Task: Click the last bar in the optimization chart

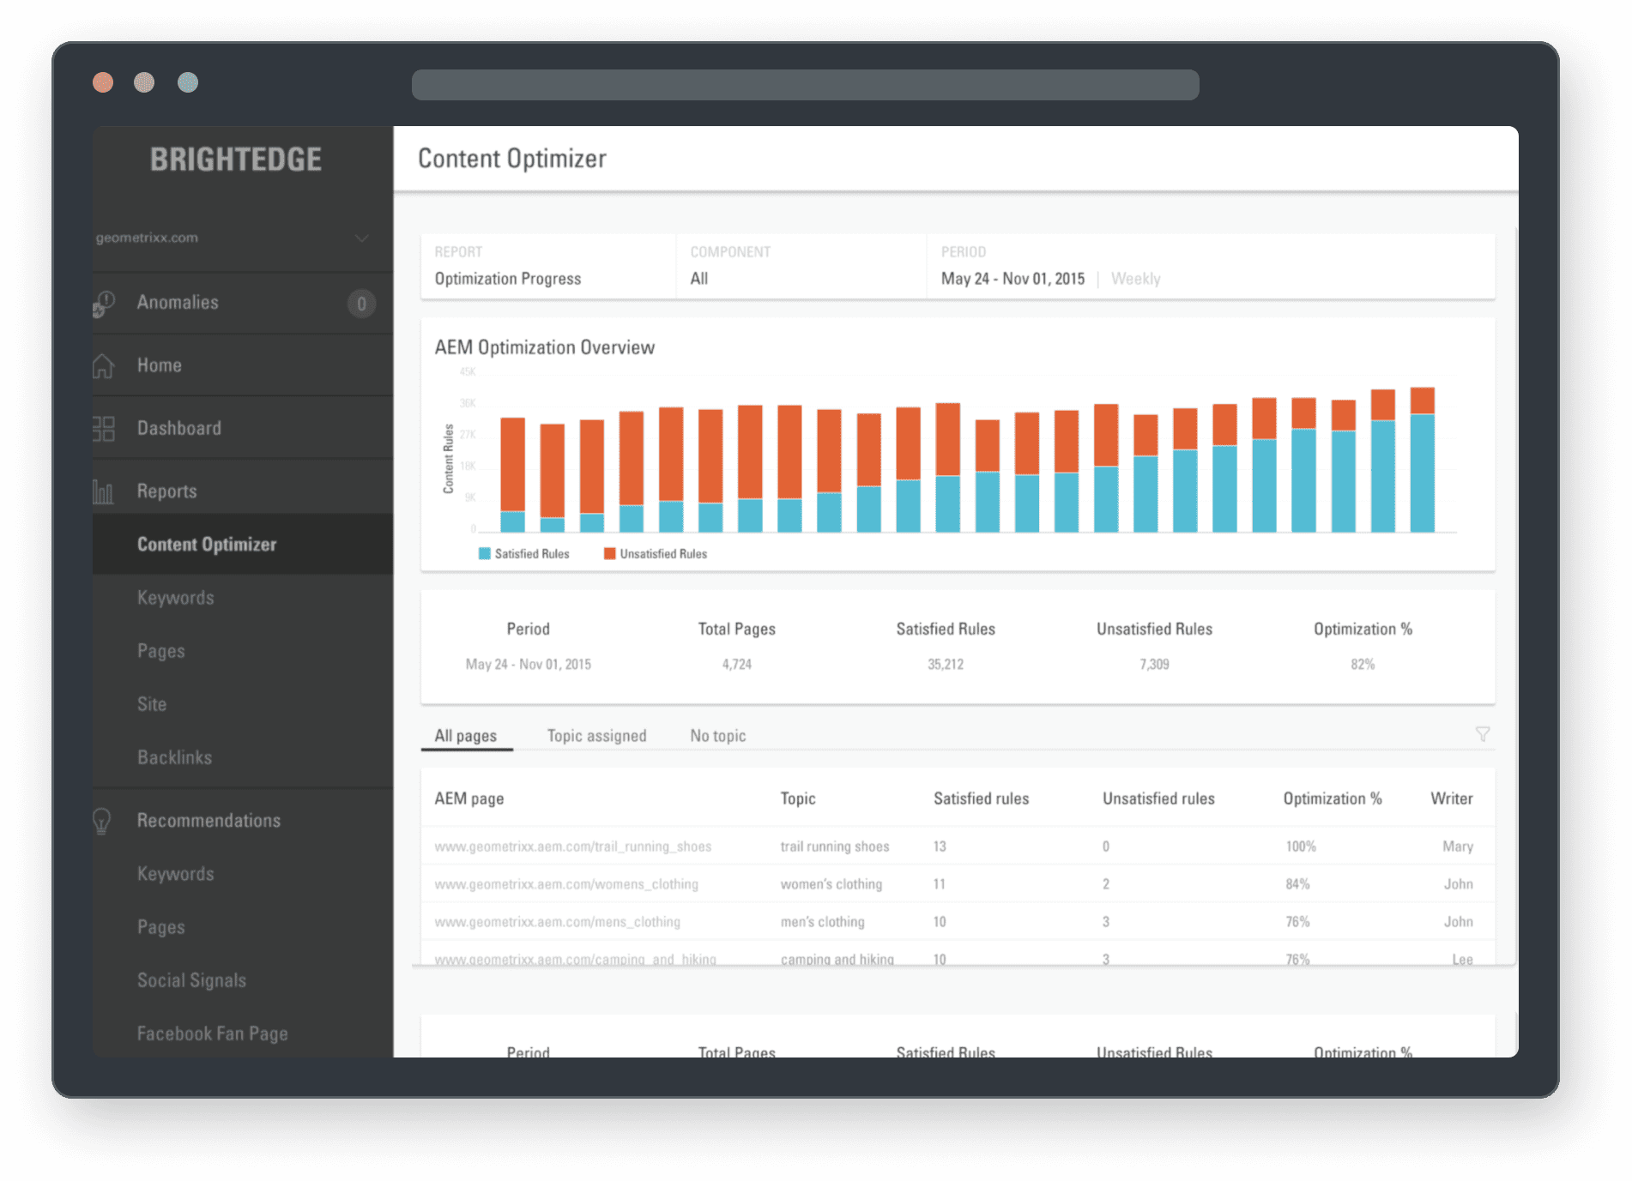Action: (x=1422, y=463)
